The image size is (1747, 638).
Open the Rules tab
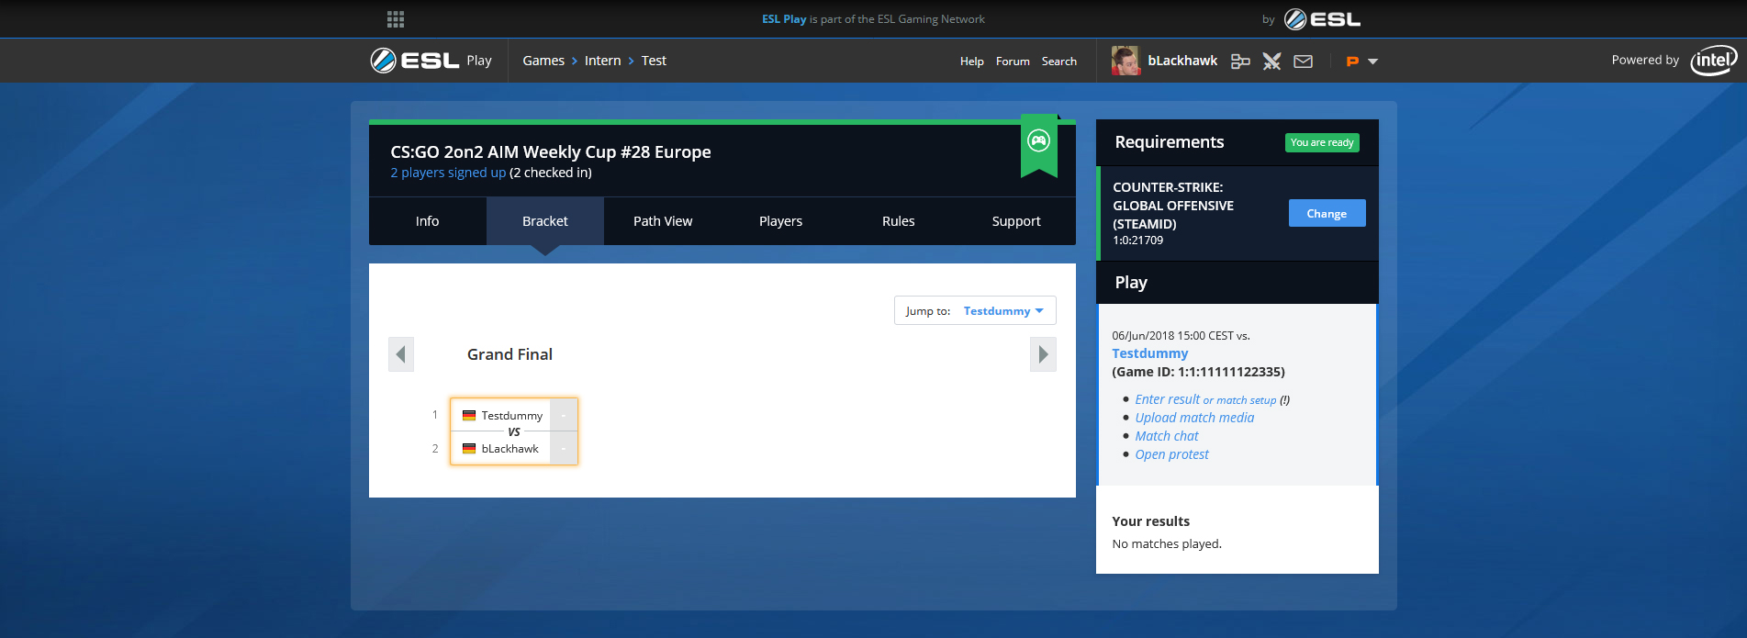[899, 221]
